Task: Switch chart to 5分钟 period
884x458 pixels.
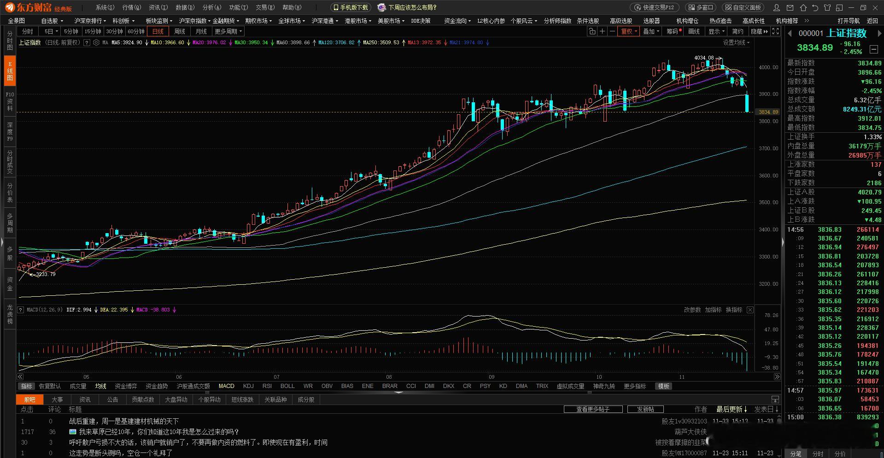Action: point(71,31)
